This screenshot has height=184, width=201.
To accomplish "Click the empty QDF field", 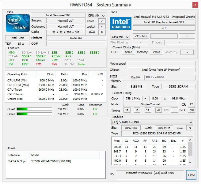I will (x=76, y=44).
